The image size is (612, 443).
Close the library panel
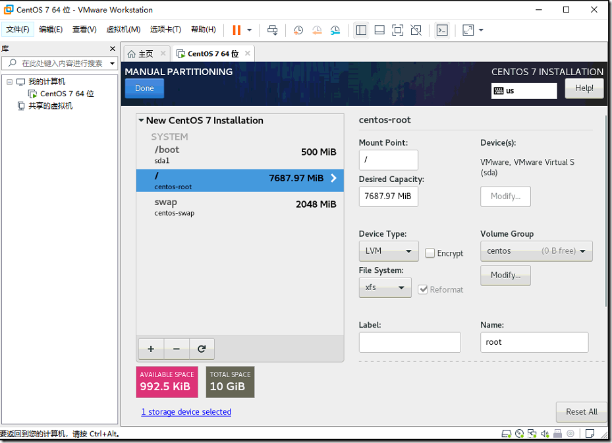click(x=113, y=48)
